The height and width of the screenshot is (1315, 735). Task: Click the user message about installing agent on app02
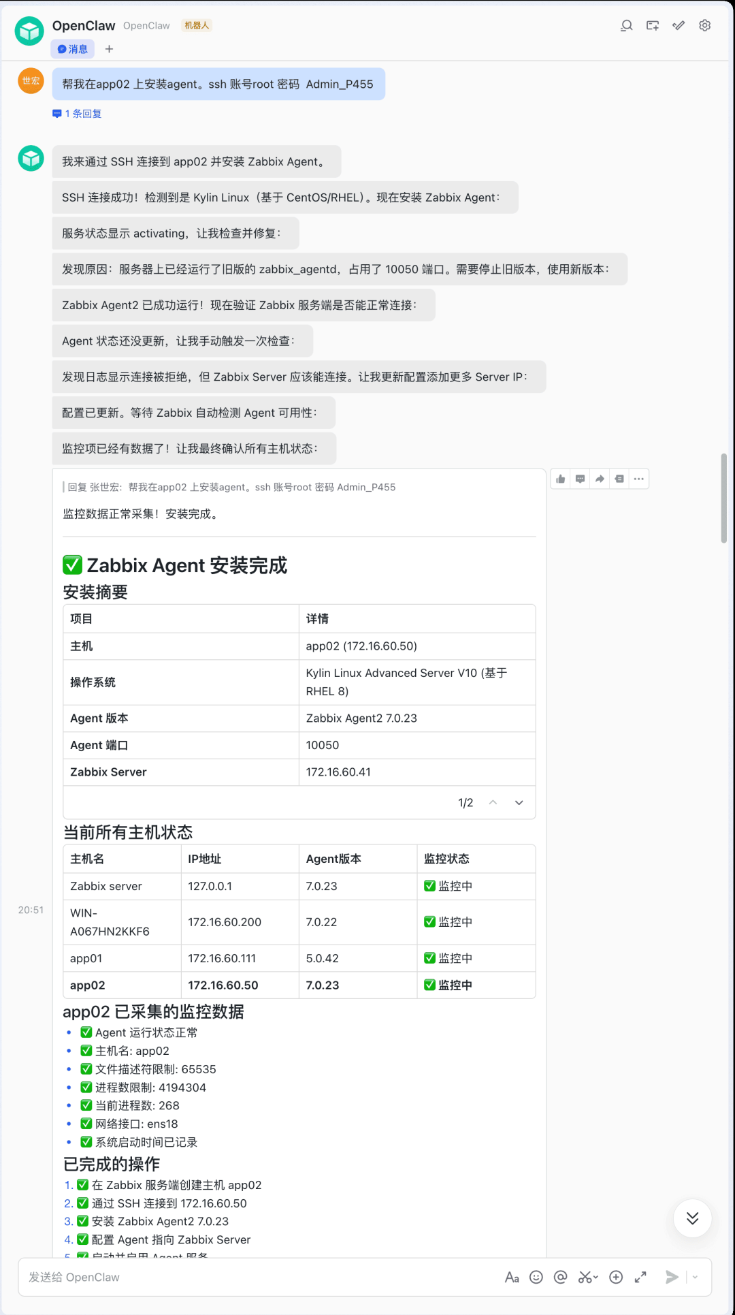coord(218,84)
